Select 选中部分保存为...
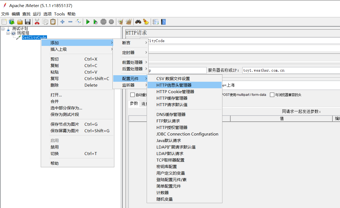Viewport: 340px width, 208px height. (x=77, y=108)
